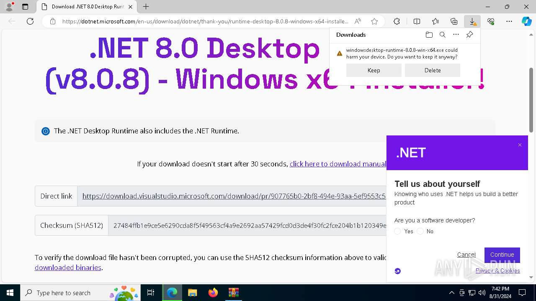This screenshot has height=301, width=536.
Task: Keep the windowsdesktop-runtime download
Action: 374,70
